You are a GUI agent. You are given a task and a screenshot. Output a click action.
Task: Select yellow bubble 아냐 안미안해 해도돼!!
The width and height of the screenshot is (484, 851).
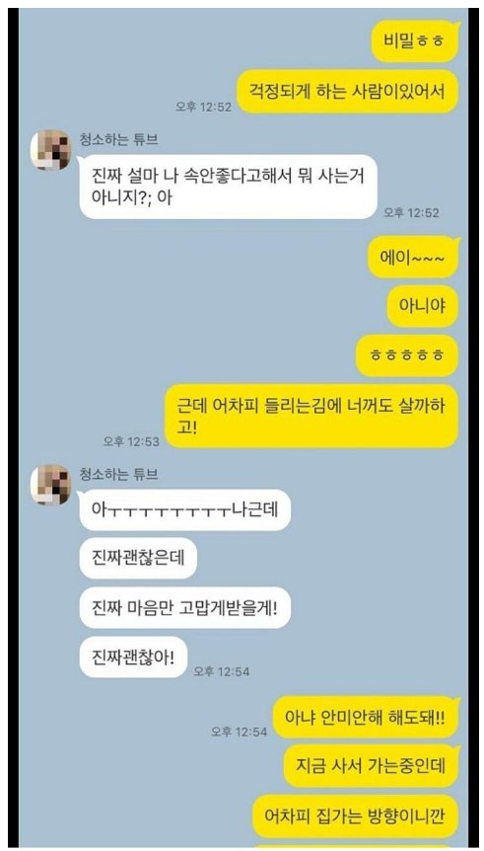(366, 717)
